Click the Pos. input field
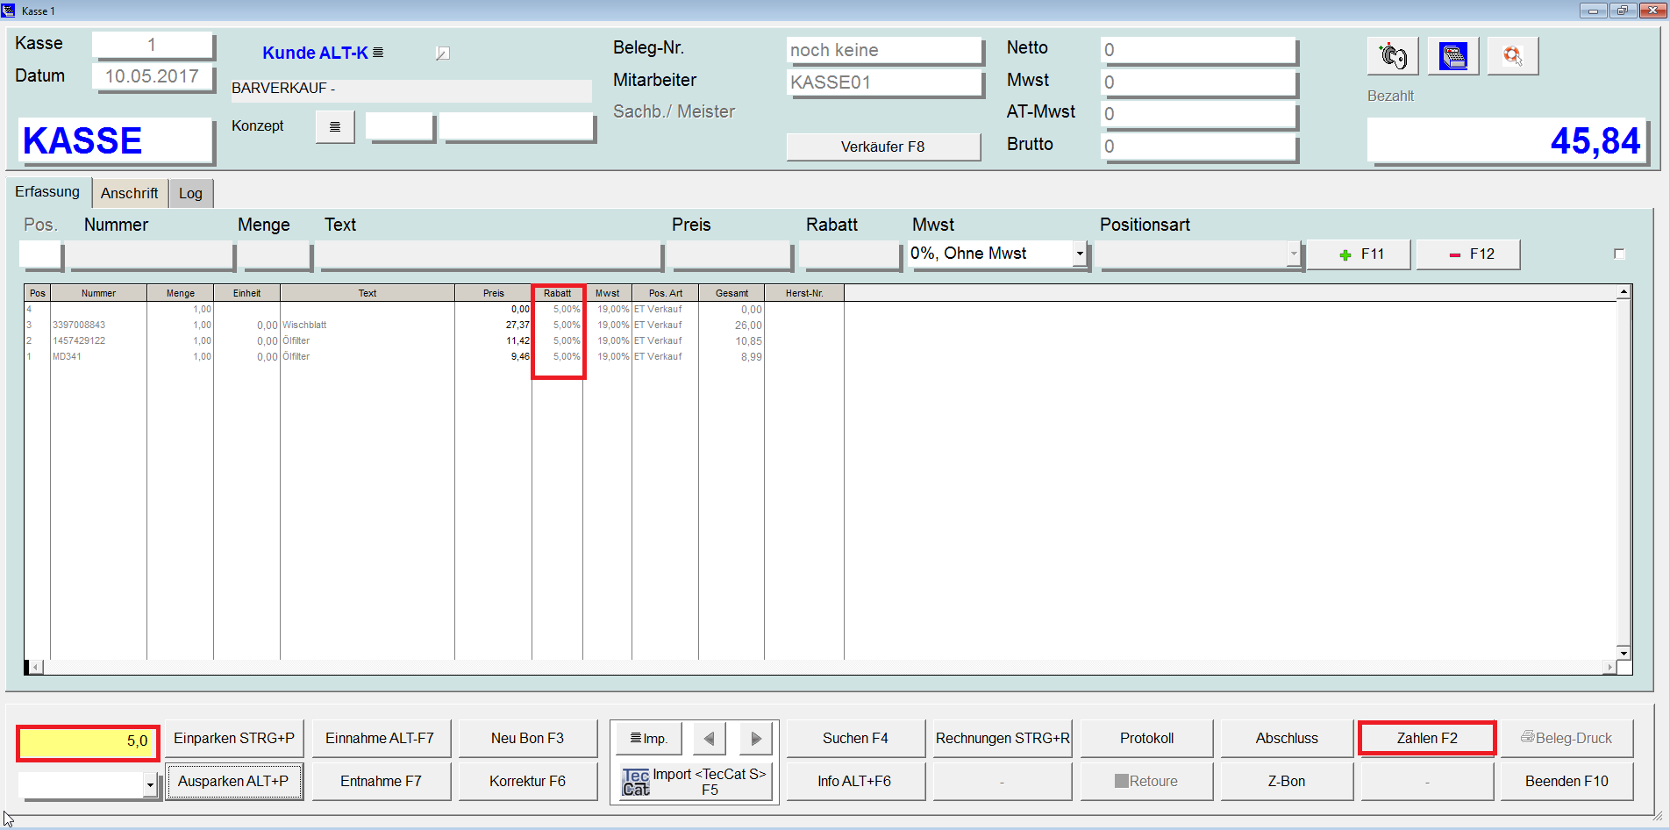This screenshot has width=1670, height=830. (x=40, y=255)
